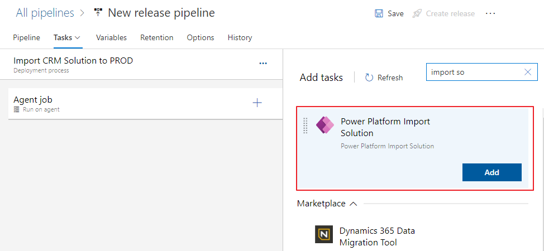Click the Save disk icon

click(379, 13)
